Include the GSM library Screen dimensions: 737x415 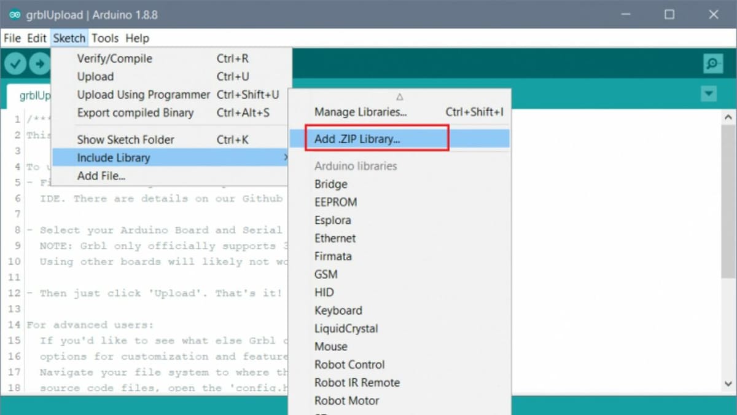point(400,274)
